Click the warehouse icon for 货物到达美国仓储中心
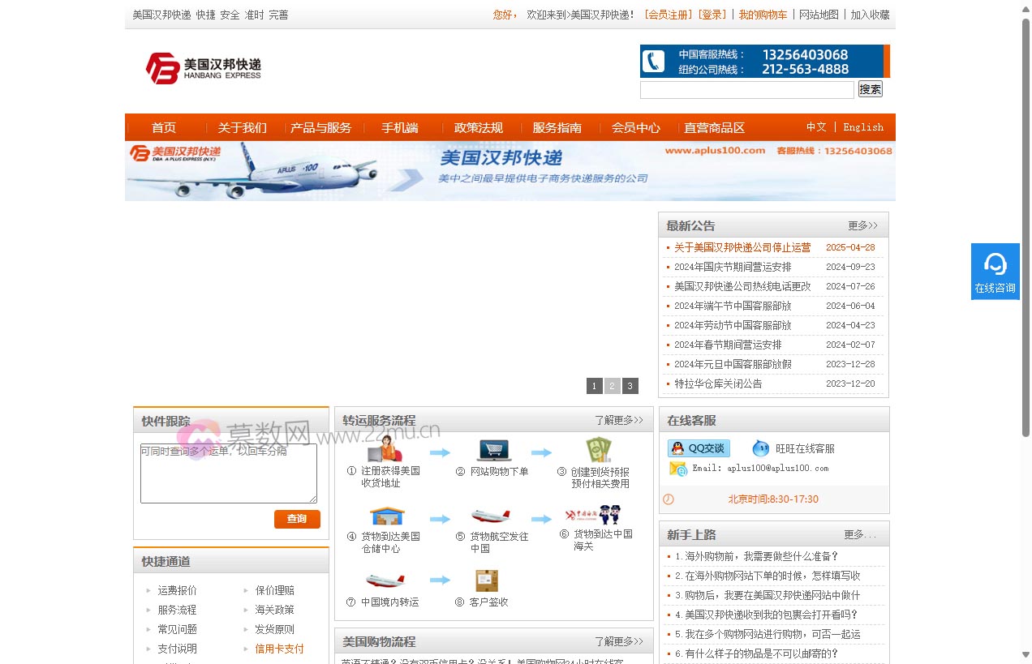Screen dimensions: 1032x664 [387, 516]
